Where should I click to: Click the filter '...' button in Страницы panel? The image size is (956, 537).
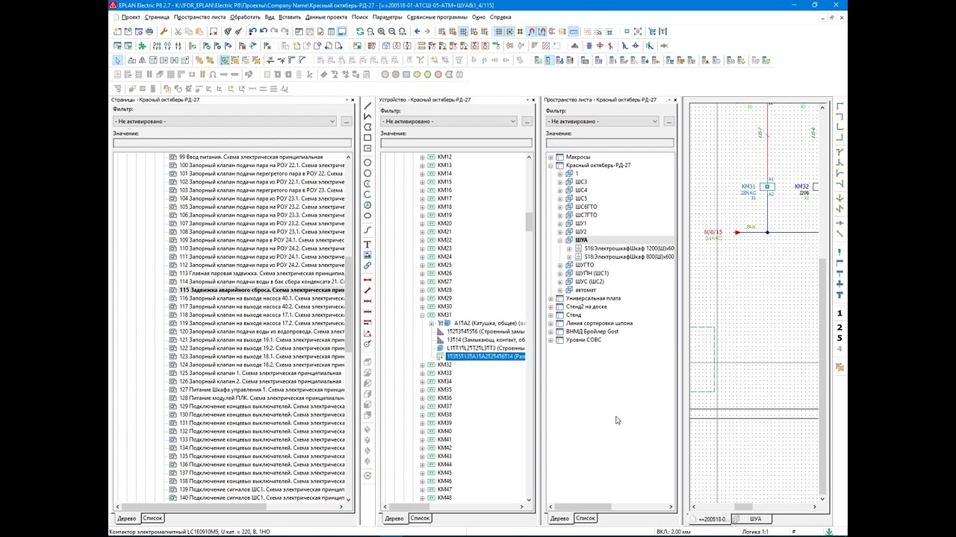click(x=346, y=122)
